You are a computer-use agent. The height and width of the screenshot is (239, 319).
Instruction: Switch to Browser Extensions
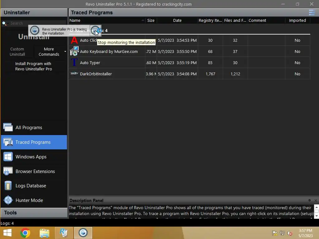34,171
